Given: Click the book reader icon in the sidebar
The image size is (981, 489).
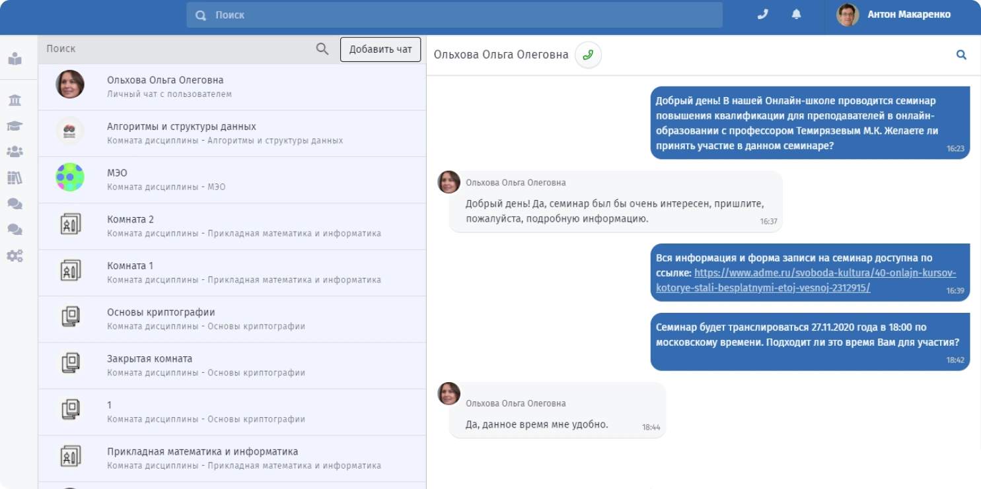Looking at the screenshot, I should pos(15,59).
